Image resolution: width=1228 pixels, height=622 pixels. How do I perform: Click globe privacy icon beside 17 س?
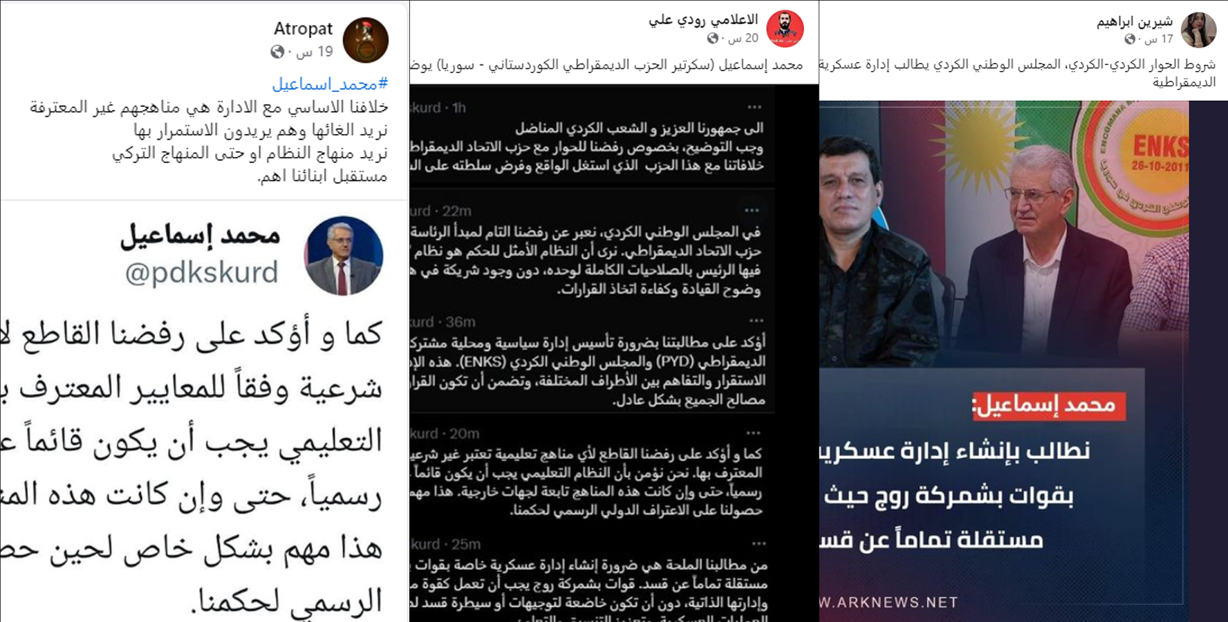tap(1130, 39)
